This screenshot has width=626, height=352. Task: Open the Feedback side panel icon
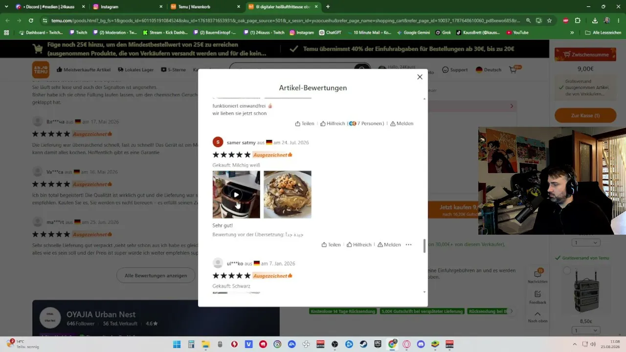[537, 297]
